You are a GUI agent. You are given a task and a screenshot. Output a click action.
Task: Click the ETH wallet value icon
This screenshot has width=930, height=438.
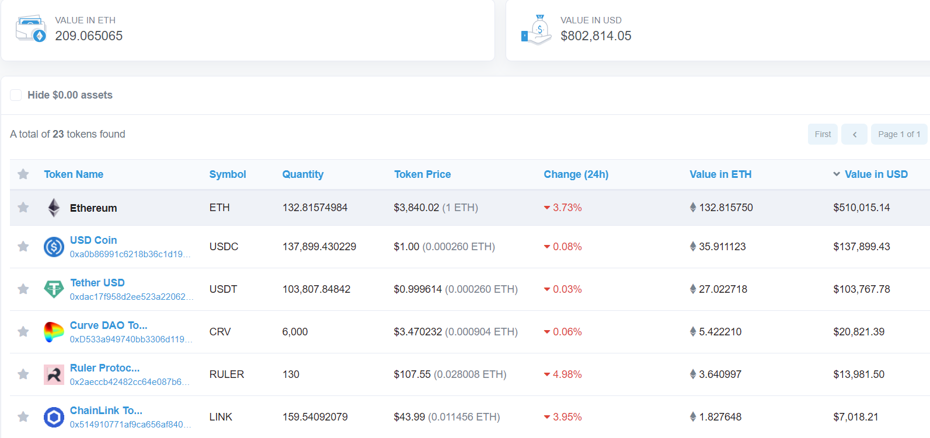point(31,29)
